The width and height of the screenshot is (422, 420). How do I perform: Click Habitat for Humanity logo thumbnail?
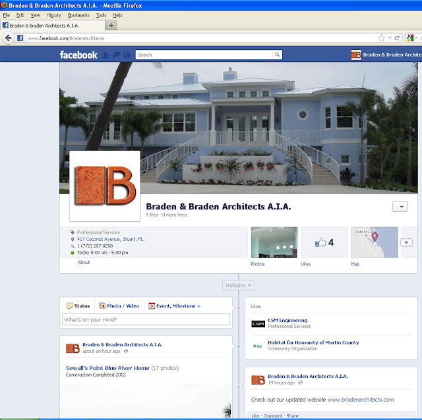tap(258, 346)
